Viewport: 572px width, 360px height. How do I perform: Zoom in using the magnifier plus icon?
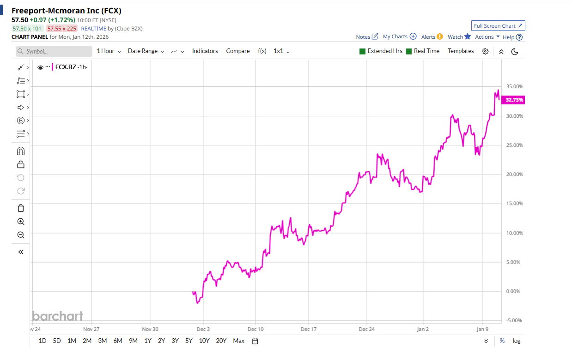click(20, 222)
